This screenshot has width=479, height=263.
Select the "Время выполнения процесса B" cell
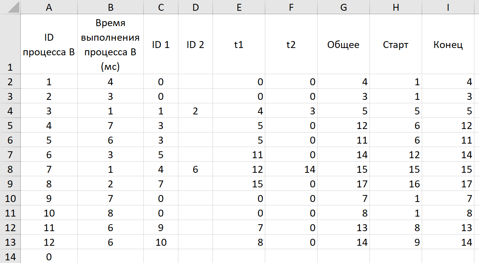pos(110,45)
